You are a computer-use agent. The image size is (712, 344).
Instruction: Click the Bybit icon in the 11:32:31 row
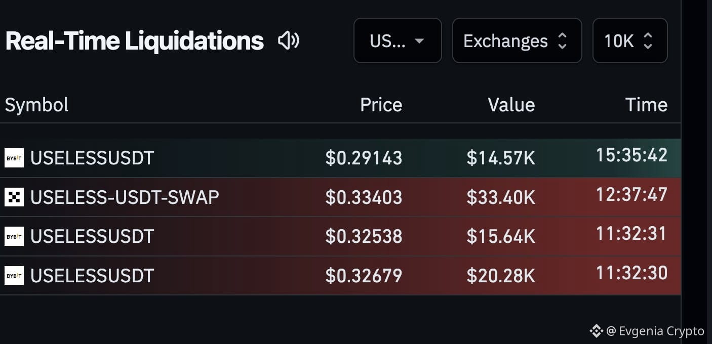[14, 236]
